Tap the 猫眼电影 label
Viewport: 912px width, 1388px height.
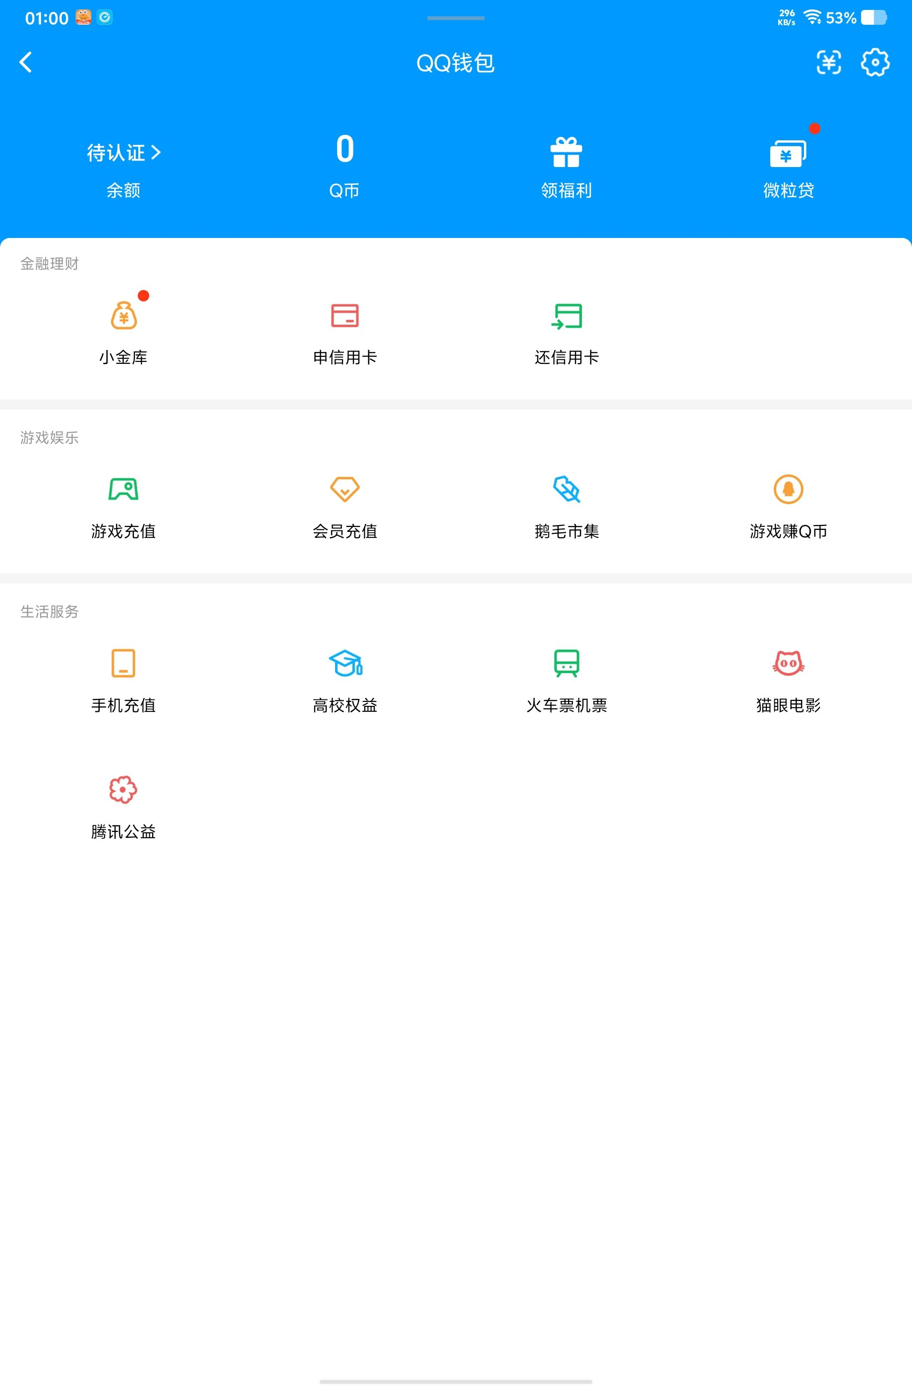(x=789, y=705)
